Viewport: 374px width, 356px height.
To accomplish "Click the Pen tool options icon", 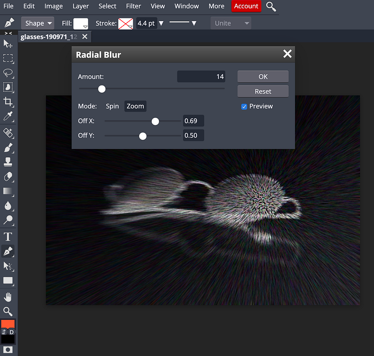I will point(9,23).
